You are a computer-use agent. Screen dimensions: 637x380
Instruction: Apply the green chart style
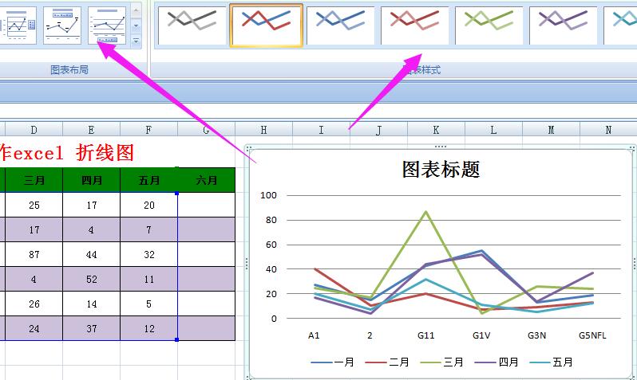pyautogui.click(x=489, y=25)
